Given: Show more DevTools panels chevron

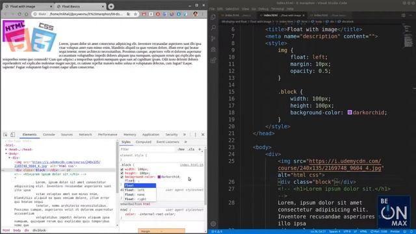Looking at the screenshot, I should (x=185, y=135).
